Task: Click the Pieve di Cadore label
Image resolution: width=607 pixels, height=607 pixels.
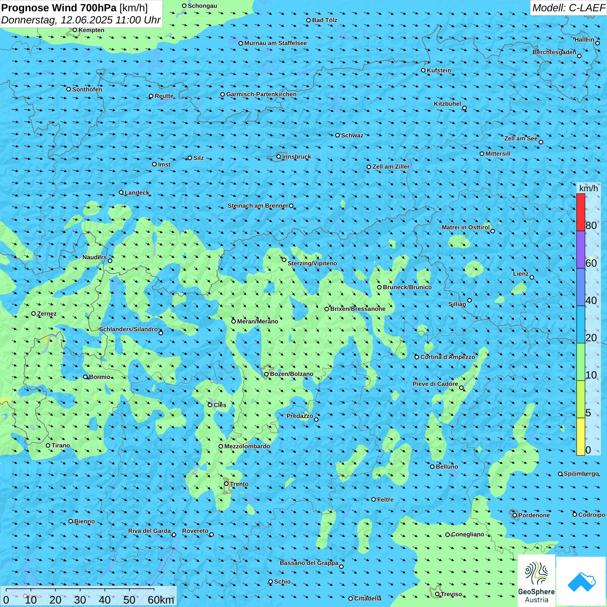Action: pos(435,384)
